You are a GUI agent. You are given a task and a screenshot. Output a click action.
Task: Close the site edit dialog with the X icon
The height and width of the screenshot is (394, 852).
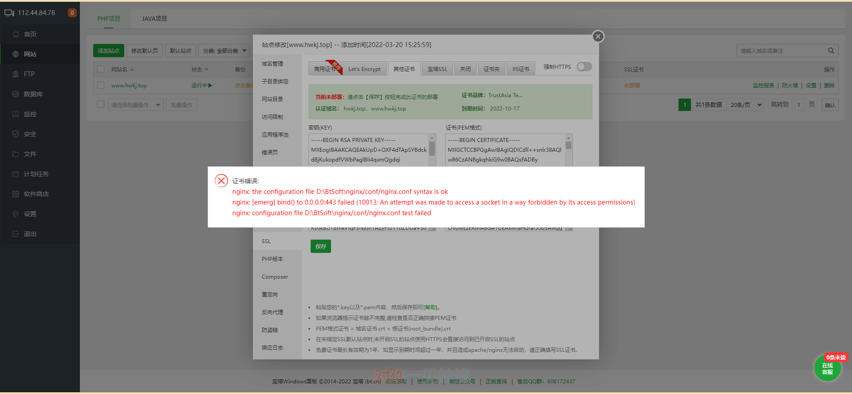point(598,36)
